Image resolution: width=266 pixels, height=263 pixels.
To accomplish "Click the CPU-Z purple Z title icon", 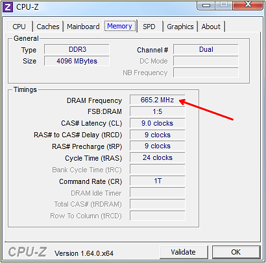I will (x=8, y=7).
